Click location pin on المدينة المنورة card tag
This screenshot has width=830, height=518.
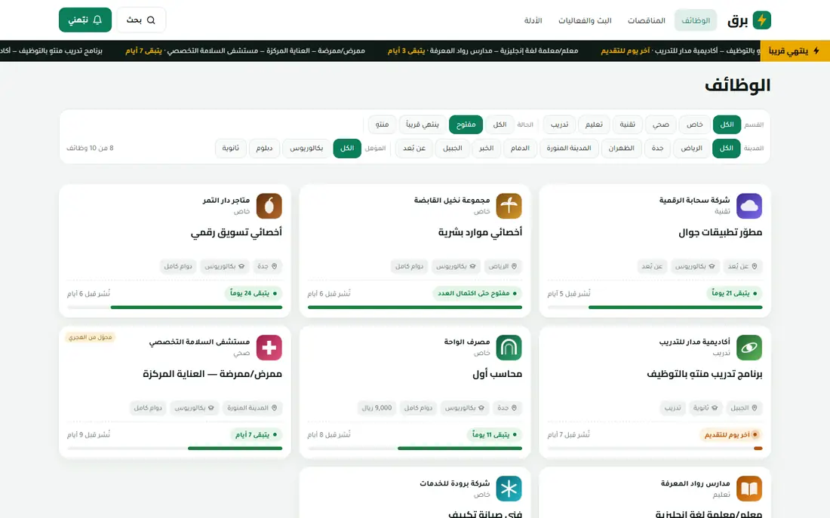274,408
